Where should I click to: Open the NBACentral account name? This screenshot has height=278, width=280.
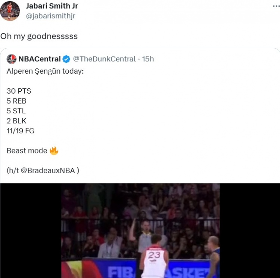click(40, 59)
